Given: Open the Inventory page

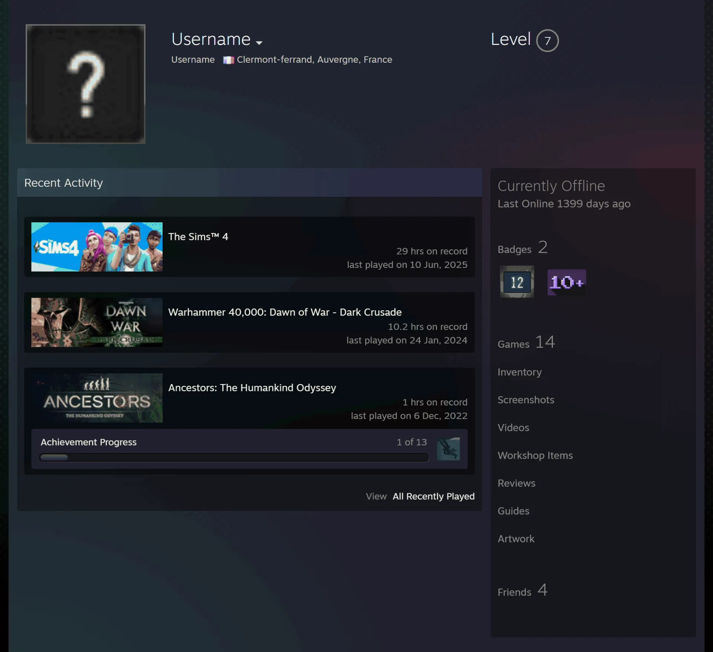Looking at the screenshot, I should (x=520, y=372).
